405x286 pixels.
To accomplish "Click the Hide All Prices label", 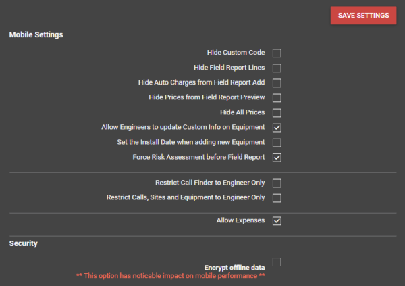I will (x=242, y=112).
